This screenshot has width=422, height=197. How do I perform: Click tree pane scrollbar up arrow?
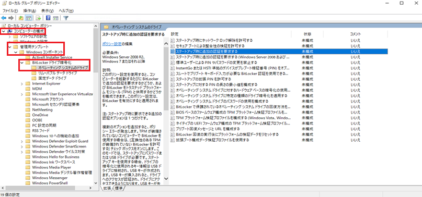96,26
